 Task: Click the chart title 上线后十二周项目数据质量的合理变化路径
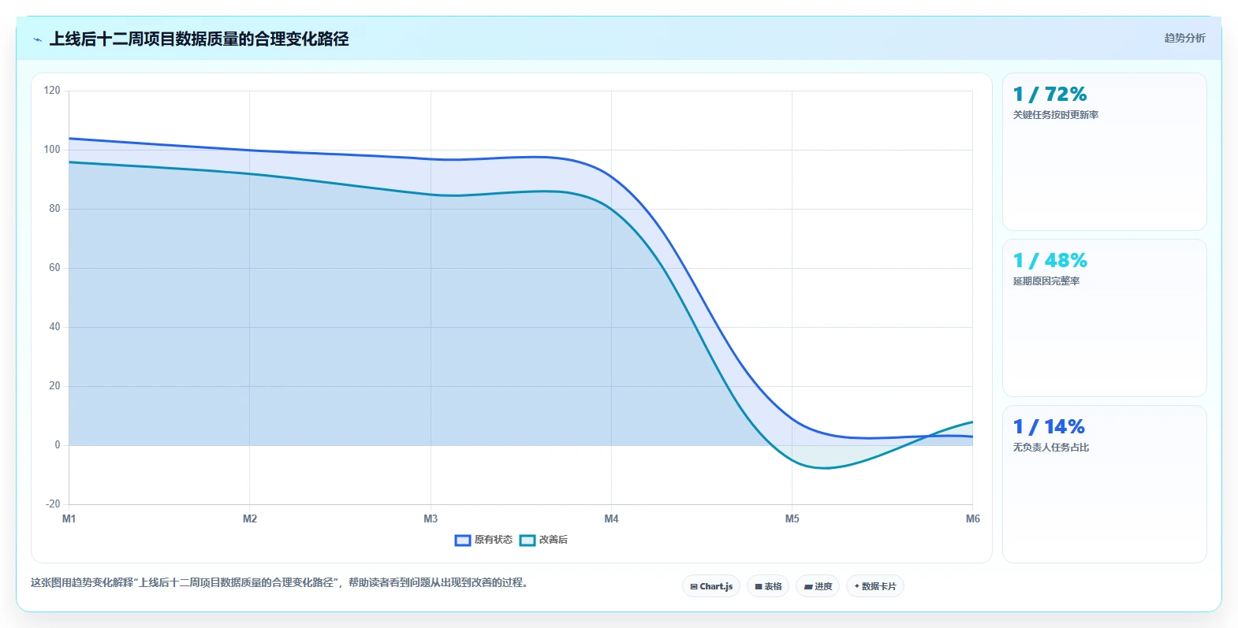click(199, 39)
